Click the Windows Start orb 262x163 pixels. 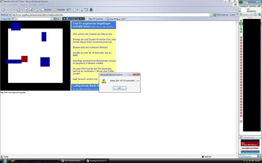pyautogui.click(x=4, y=160)
